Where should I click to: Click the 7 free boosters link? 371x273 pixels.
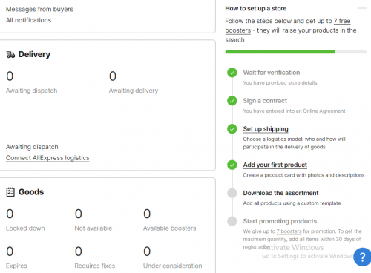288,26
